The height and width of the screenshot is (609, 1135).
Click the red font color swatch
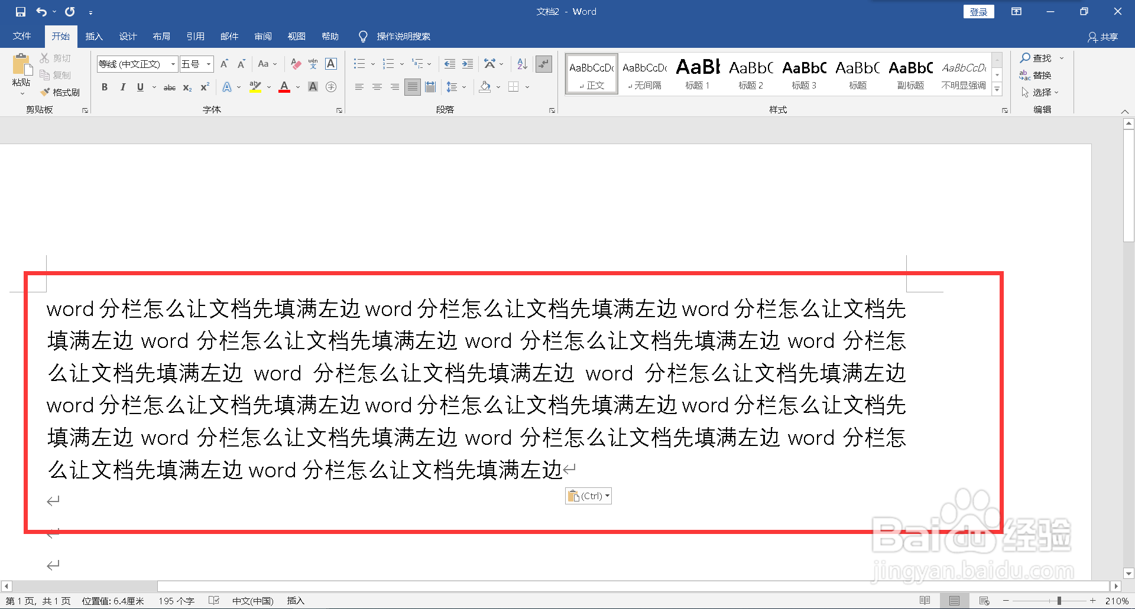[284, 87]
